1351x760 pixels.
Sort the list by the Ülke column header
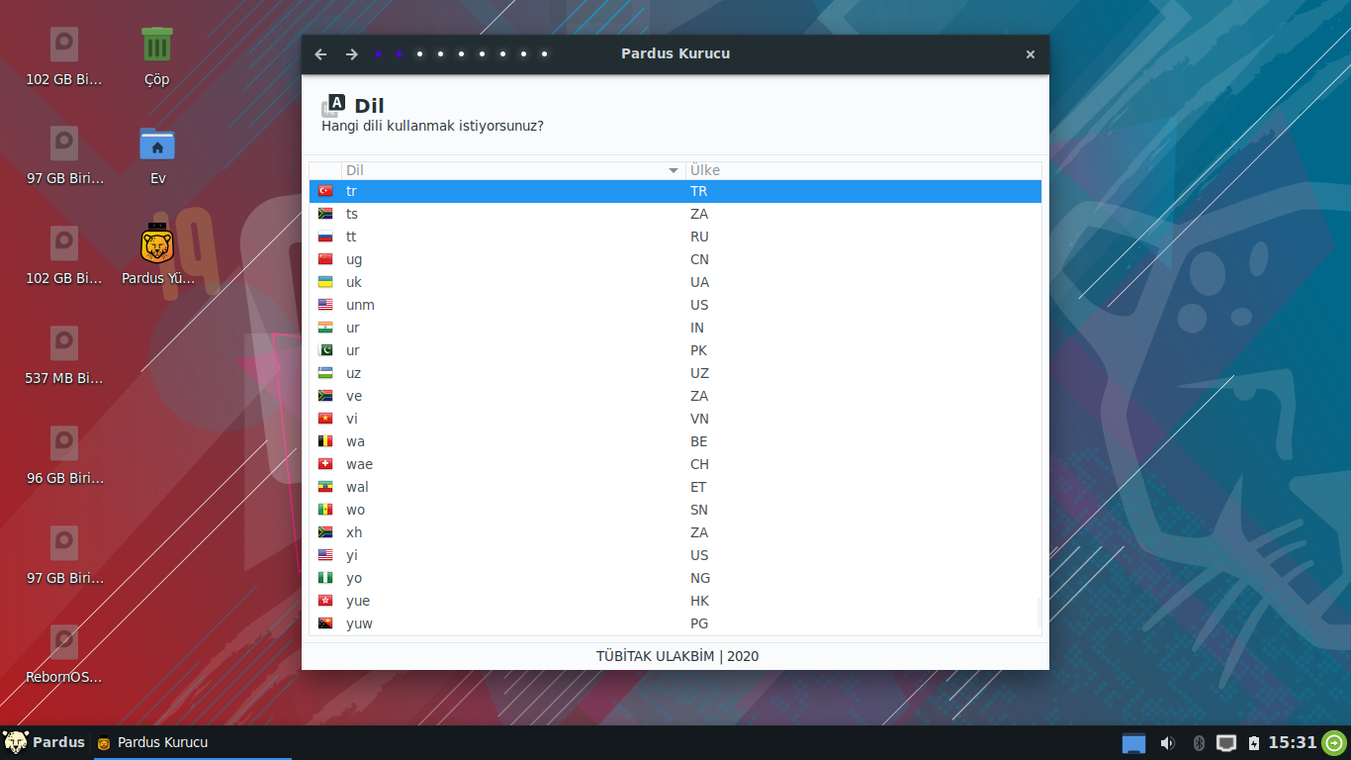click(863, 170)
